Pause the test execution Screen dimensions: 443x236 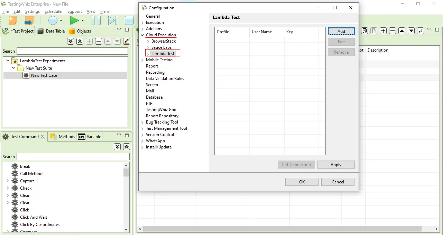[96, 20]
